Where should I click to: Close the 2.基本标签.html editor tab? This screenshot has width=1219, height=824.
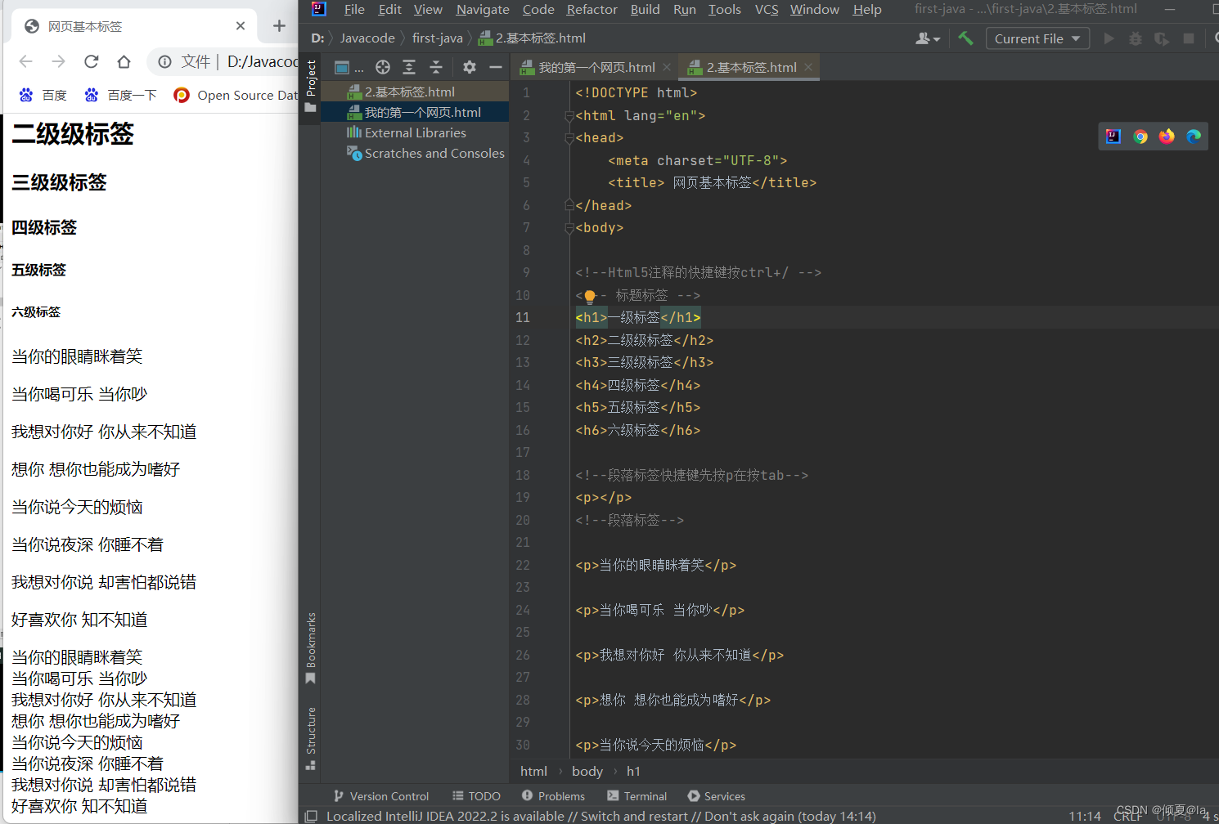click(x=808, y=67)
